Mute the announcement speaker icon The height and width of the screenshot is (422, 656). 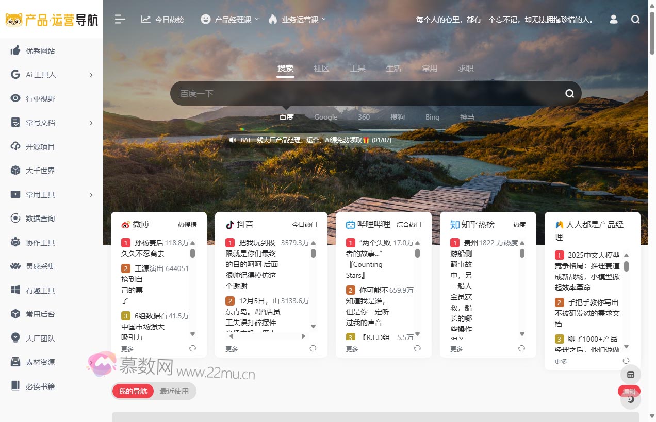(233, 140)
